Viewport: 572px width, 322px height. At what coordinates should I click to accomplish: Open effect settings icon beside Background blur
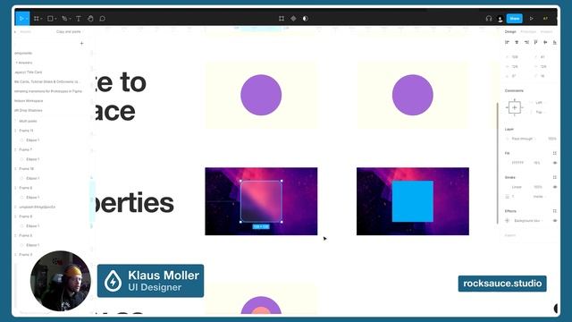point(508,221)
